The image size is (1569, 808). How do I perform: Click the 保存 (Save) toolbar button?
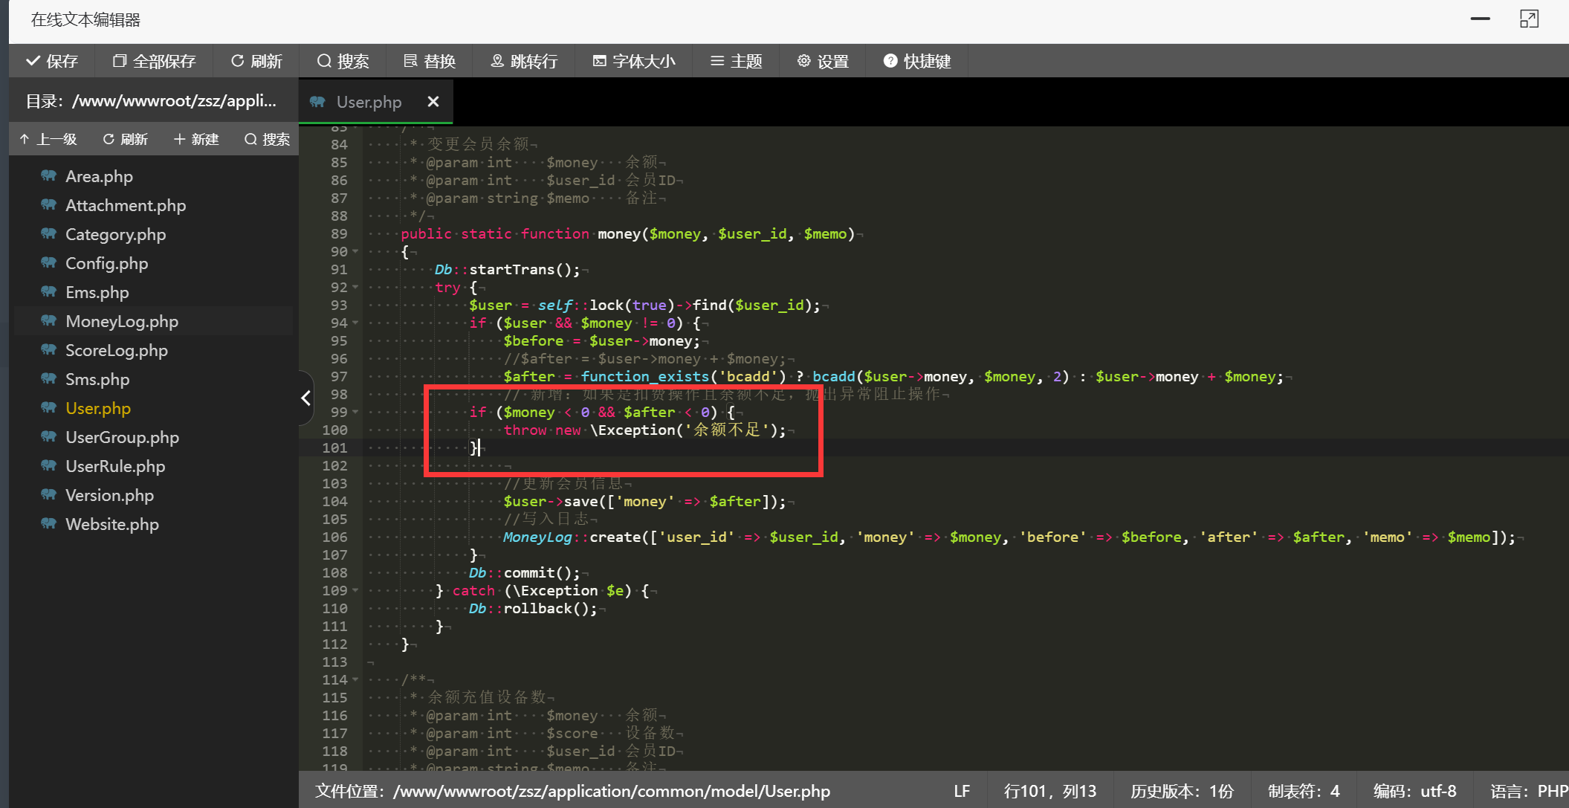(x=52, y=61)
